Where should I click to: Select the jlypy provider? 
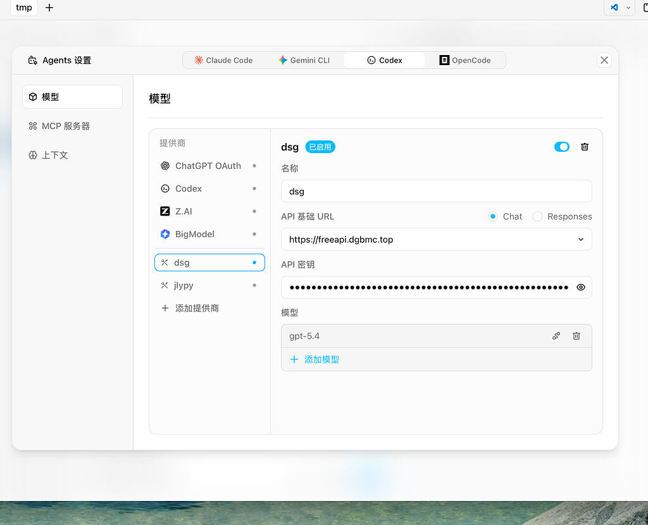tap(209, 285)
